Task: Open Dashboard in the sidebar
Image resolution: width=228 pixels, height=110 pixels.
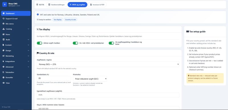Action: (16, 13)
